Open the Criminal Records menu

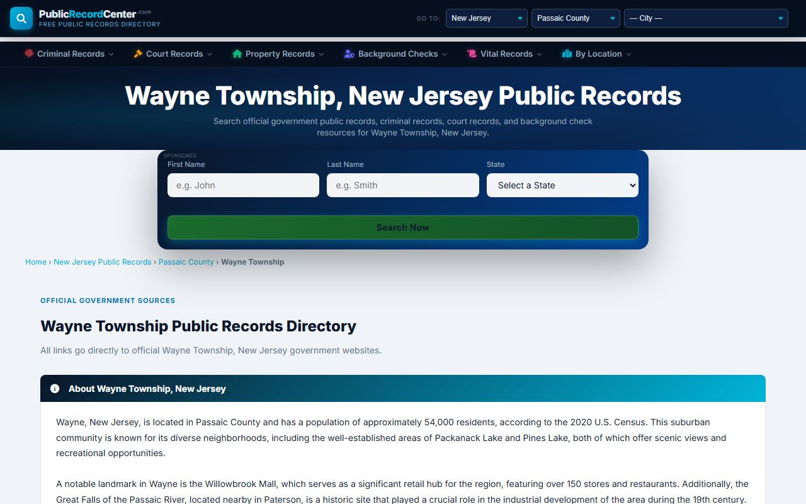(x=69, y=54)
